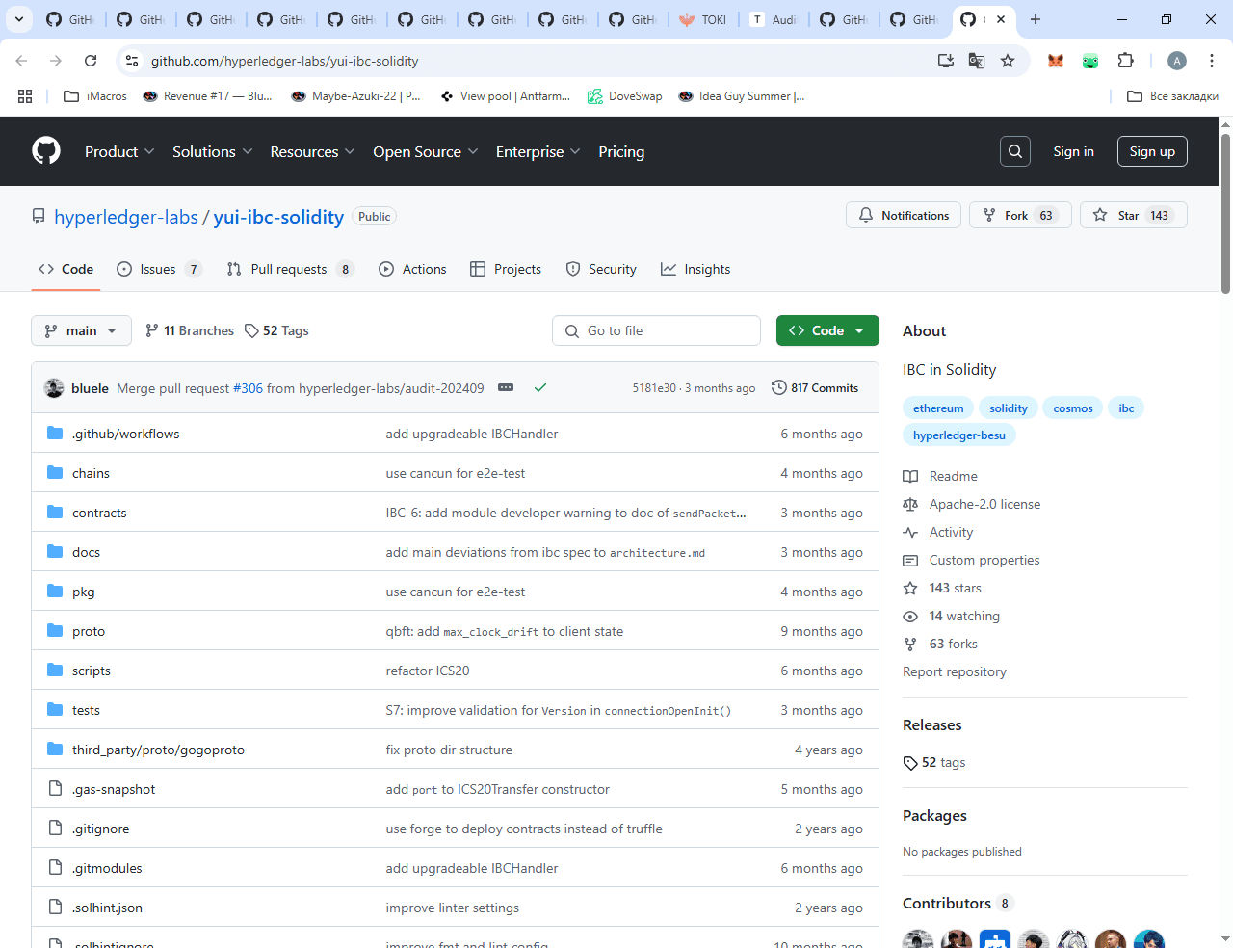1233x948 pixels.
Task: Open the .gitmodules file
Action: [107, 868]
